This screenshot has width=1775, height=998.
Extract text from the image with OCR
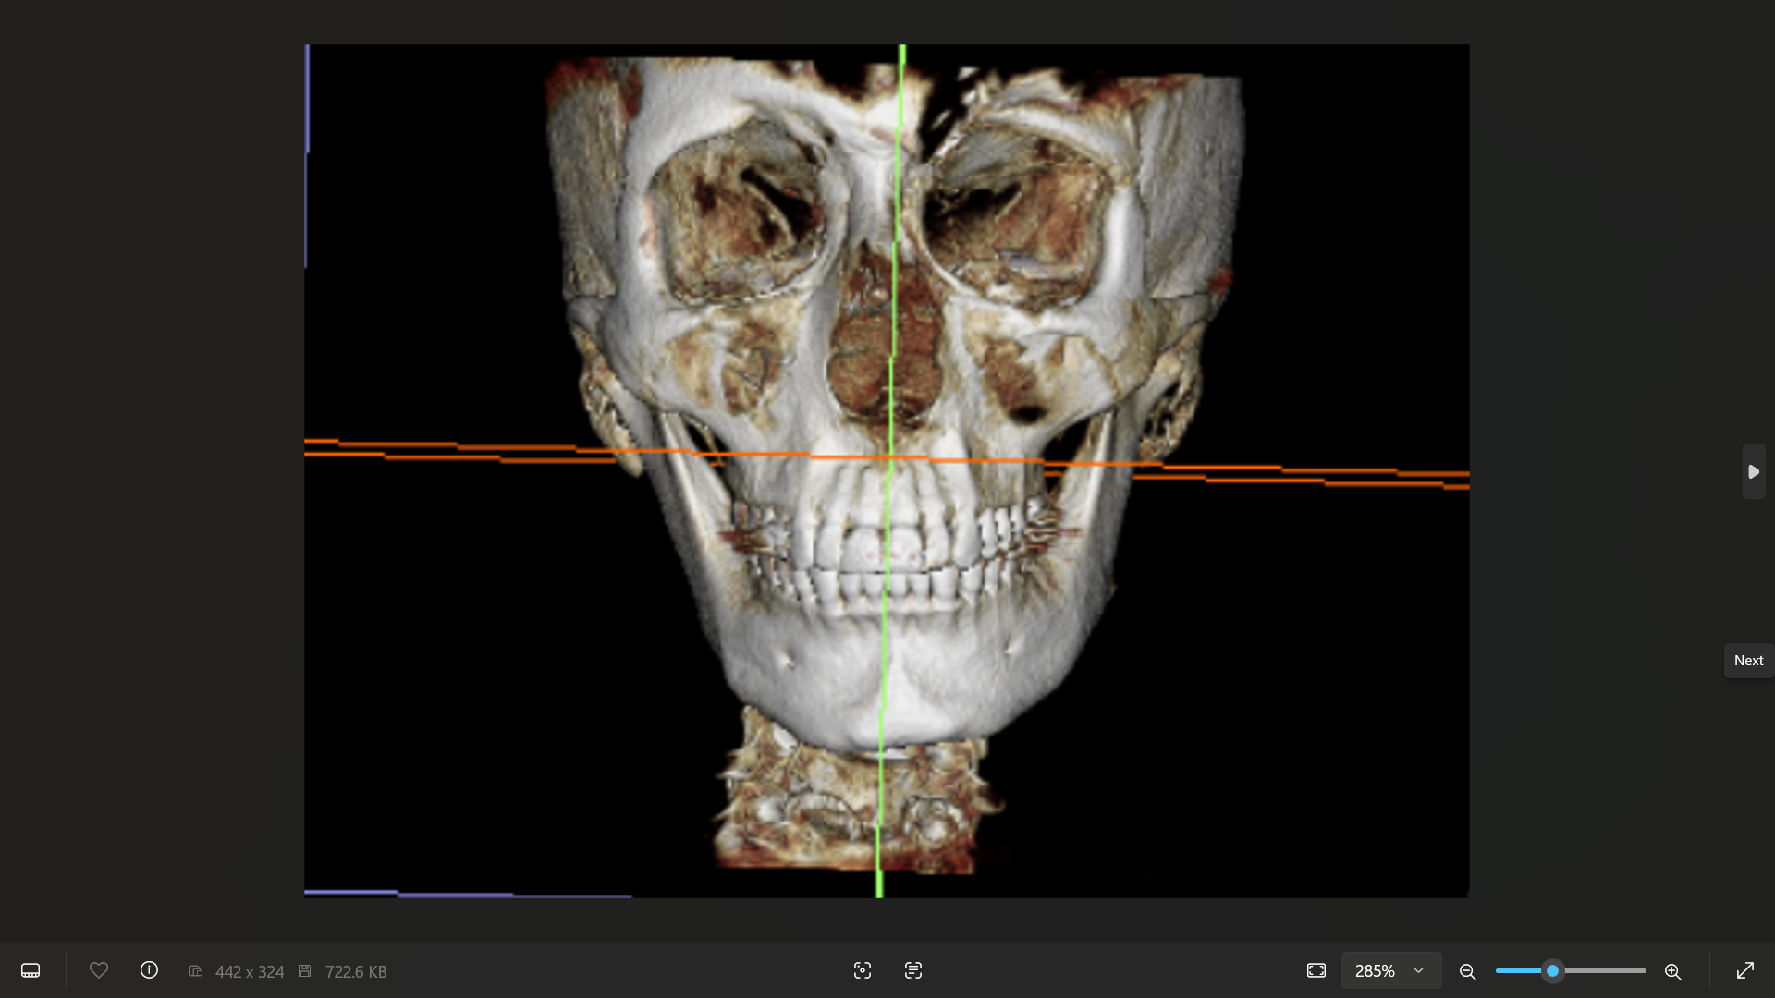912,970
